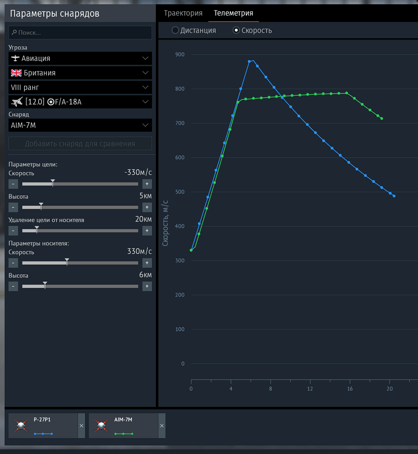Click the Р-27Р1 missile icon

pos(21,426)
